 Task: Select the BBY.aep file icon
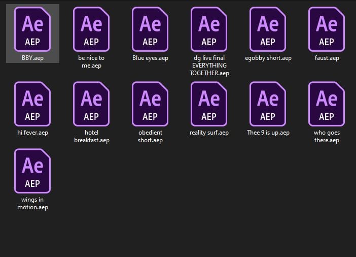point(32,29)
